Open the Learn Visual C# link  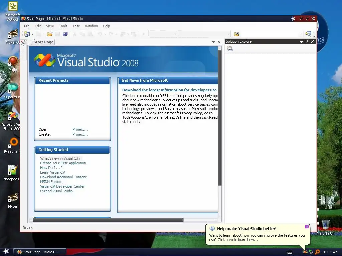(52, 172)
